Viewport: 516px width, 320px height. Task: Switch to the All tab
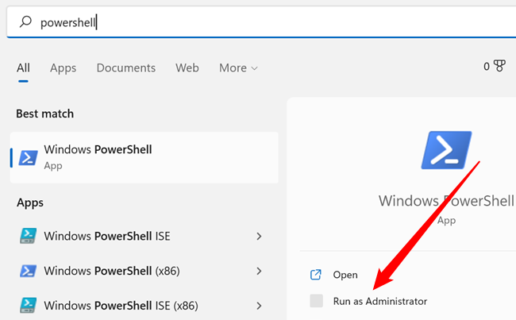(23, 68)
